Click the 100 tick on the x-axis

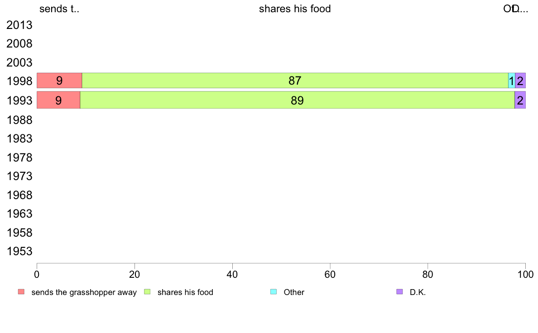[525, 274]
